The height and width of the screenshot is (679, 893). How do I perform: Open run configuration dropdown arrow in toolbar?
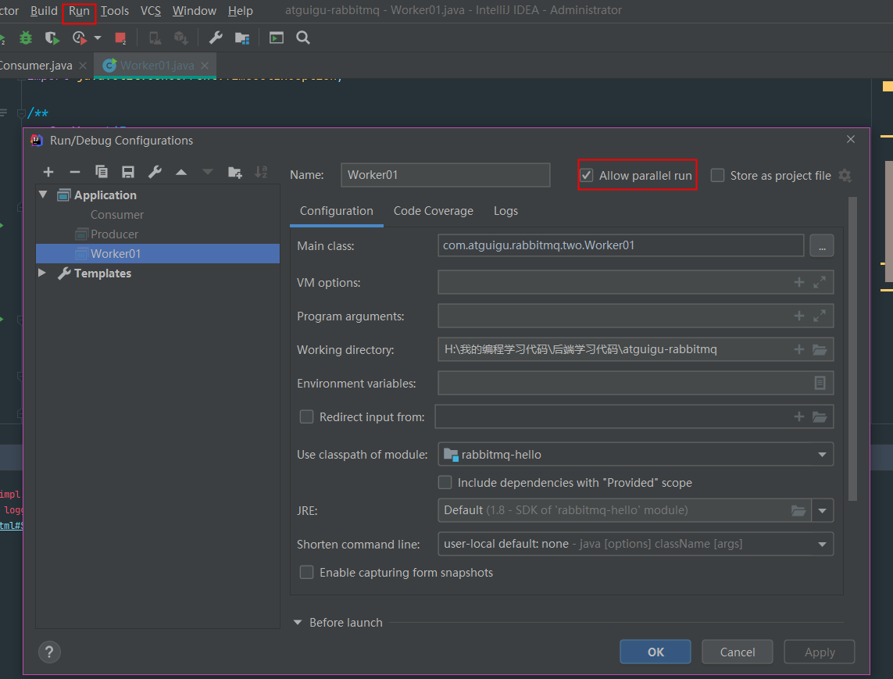[98, 38]
